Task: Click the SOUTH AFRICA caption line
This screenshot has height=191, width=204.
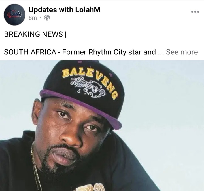Action: (x=80, y=52)
